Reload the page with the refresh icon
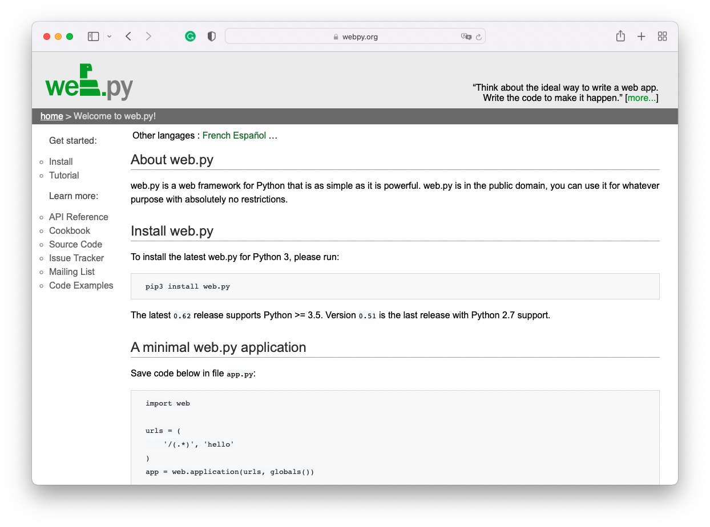The height and width of the screenshot is (527, 710). pos(479,37)
